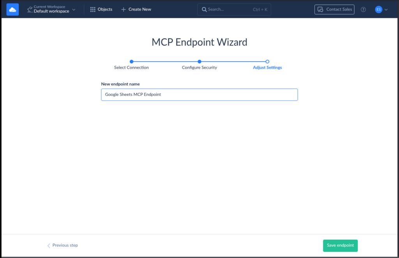Screen dimensions: 399x258
Task: Click the Save endpoint button
Action: click(340, 245)
